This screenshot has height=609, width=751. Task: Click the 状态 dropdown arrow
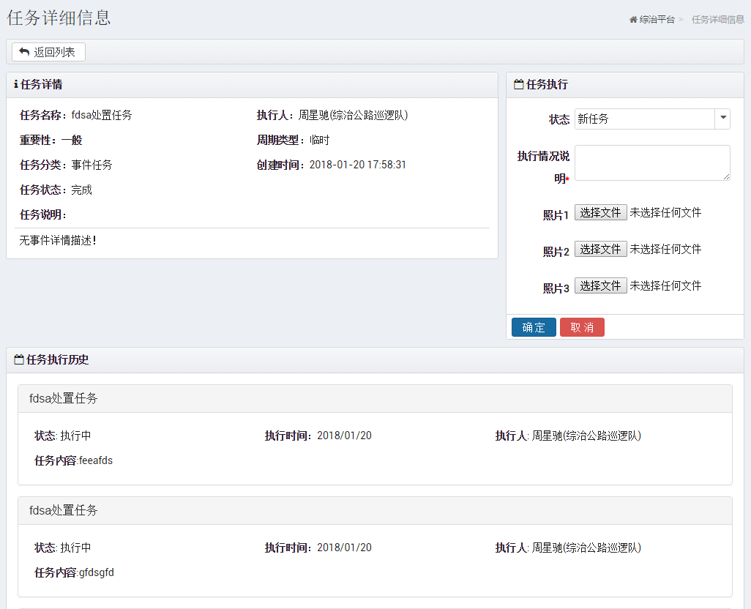tap(722, 119)
